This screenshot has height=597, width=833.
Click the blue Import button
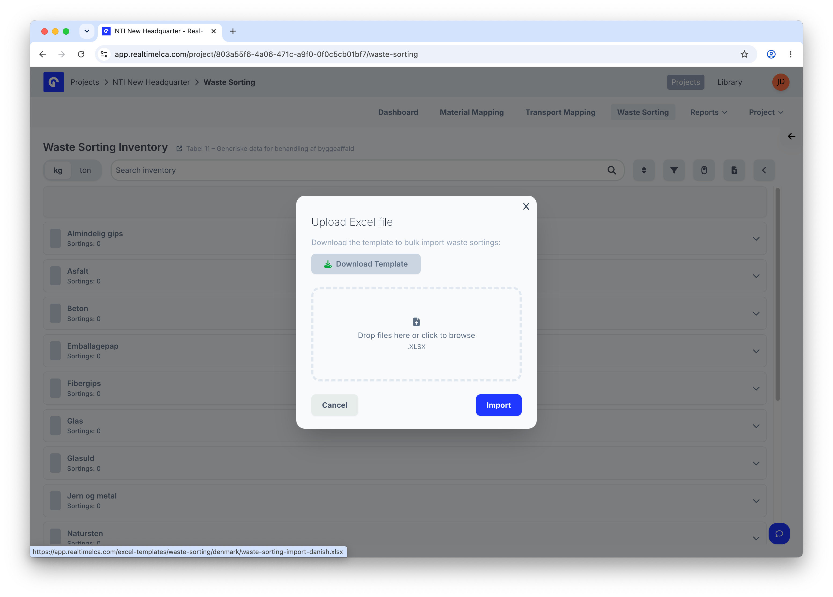(498, 405)
